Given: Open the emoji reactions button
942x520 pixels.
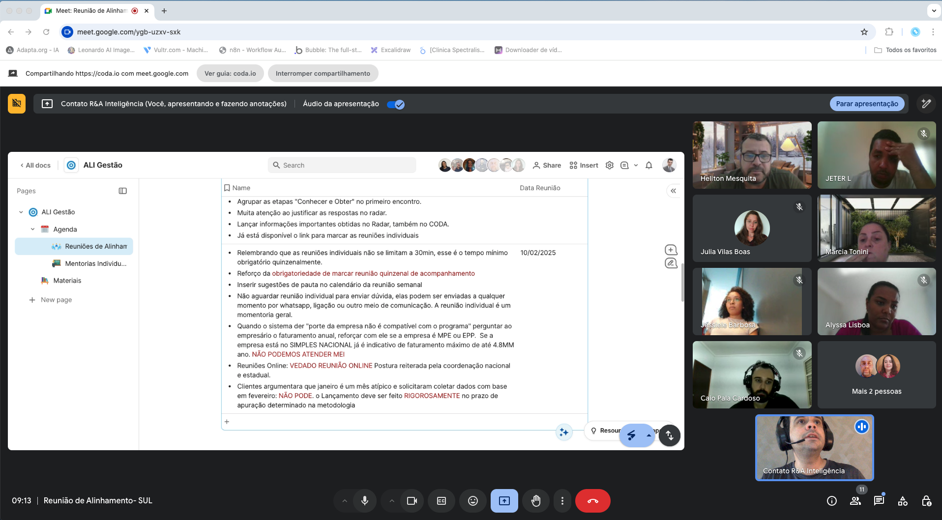Looking at the screenshot, I should [473, 501].
